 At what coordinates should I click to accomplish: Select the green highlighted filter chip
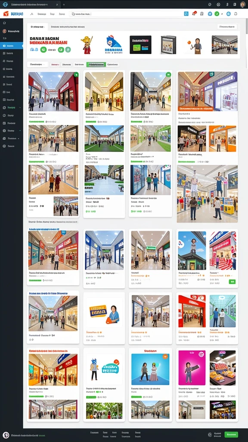pos(96,65)
